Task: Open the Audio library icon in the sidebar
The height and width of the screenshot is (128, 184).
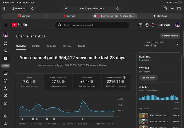Action: click(x=6, y=103)
